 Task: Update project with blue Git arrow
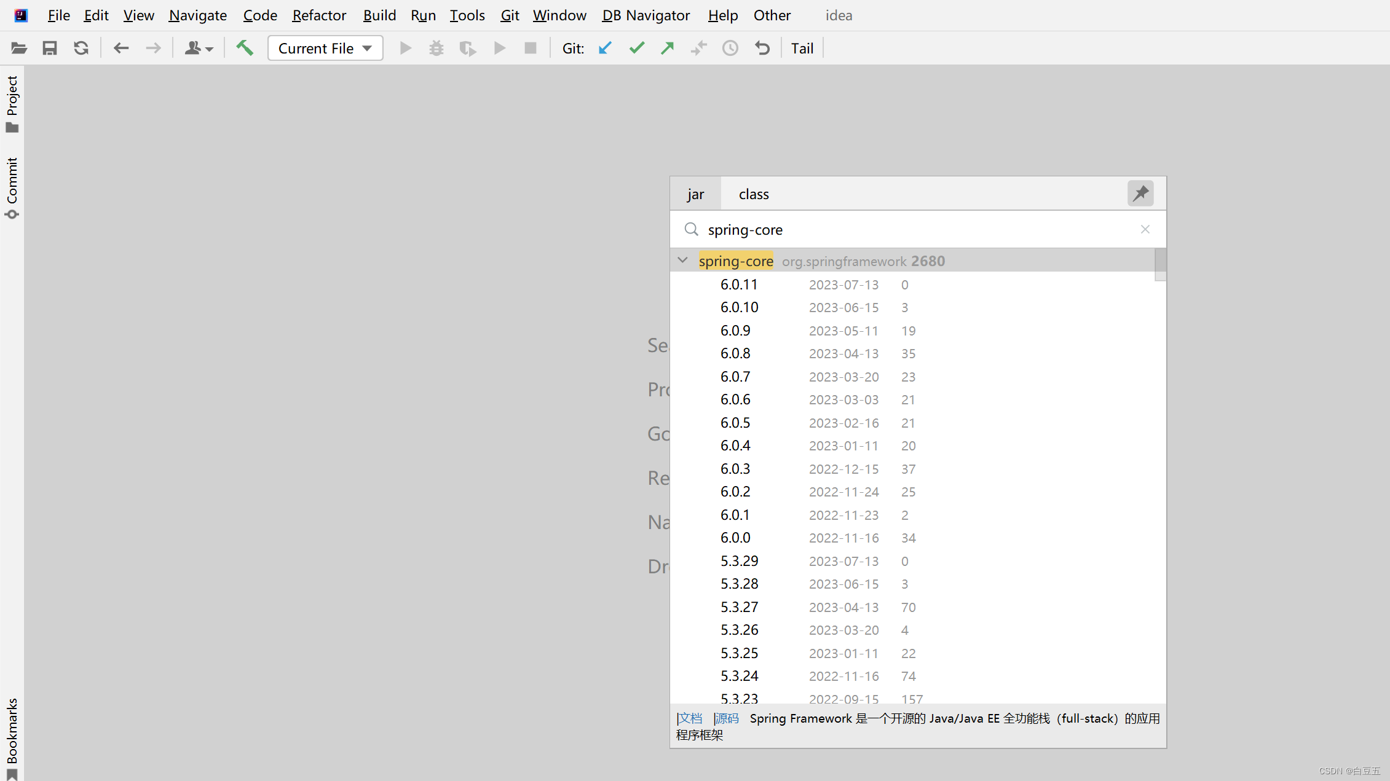[606, 48]
